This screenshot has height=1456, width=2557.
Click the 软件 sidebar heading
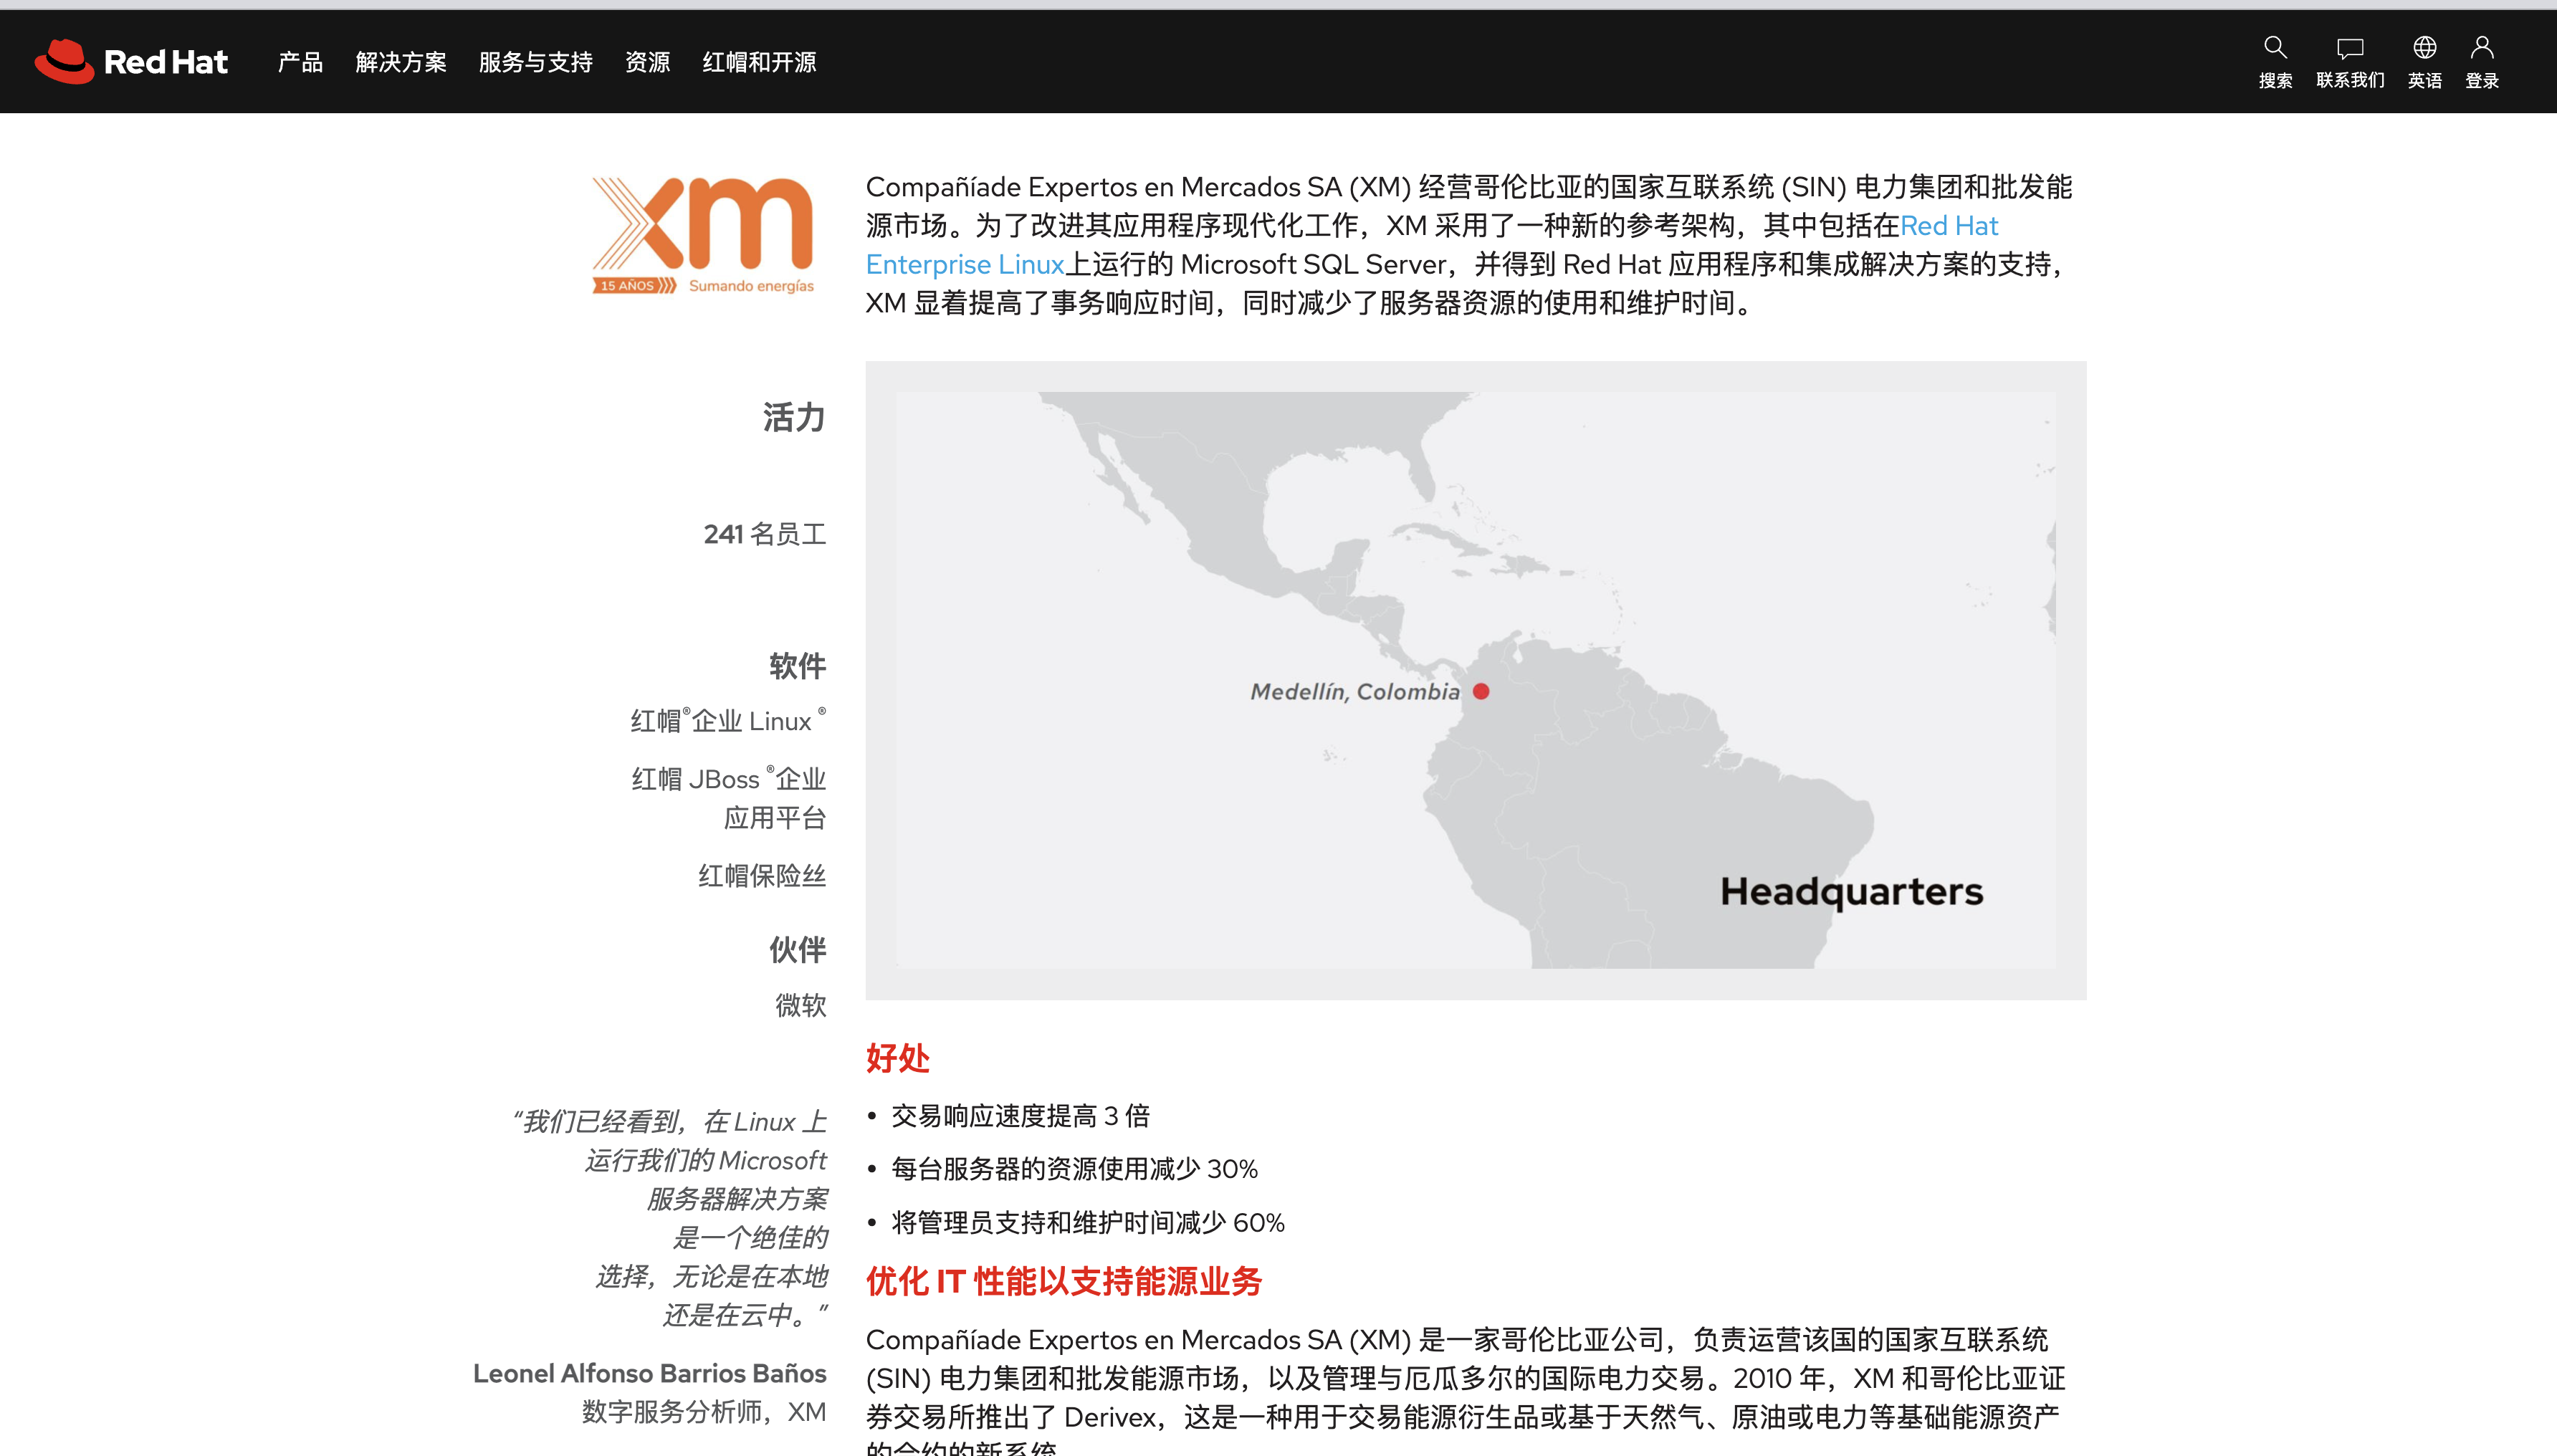click(x=797, y=666)
